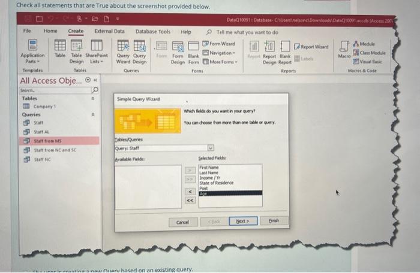Create a new Table from ribbon
This screenshot has width=420, height=273.
[x=60, y=48]
